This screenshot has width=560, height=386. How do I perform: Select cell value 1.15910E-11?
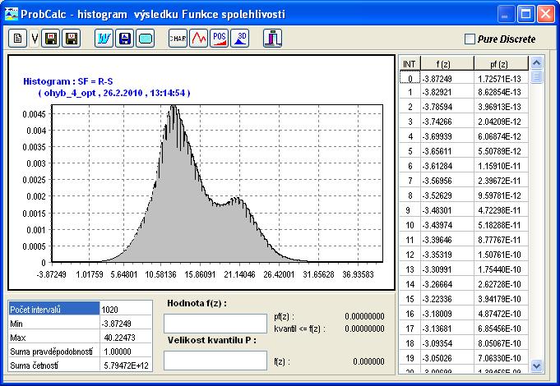(x=501, y=166)
